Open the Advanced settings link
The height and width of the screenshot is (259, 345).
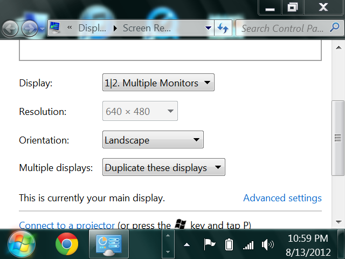click(282, 198)
